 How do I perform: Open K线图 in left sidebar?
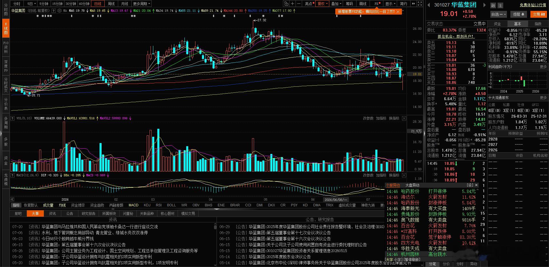click(6, 28)
